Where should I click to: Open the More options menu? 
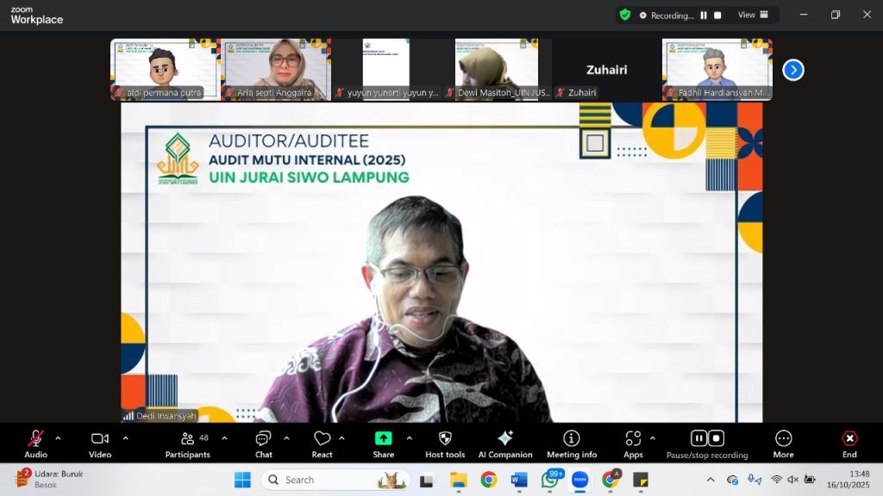coord(783,443)
